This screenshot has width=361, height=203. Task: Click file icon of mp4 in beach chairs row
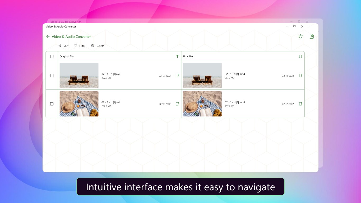(300, 76)
